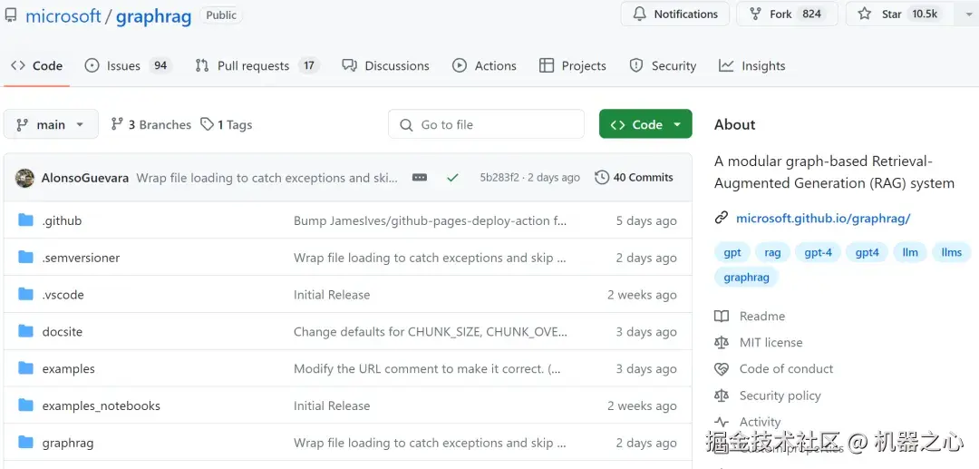Image resolution: width=979 pixels, height=469 pixels.
Task: Click the docsite folder icon
Action: pyautogui.click(x=25, y=331)
